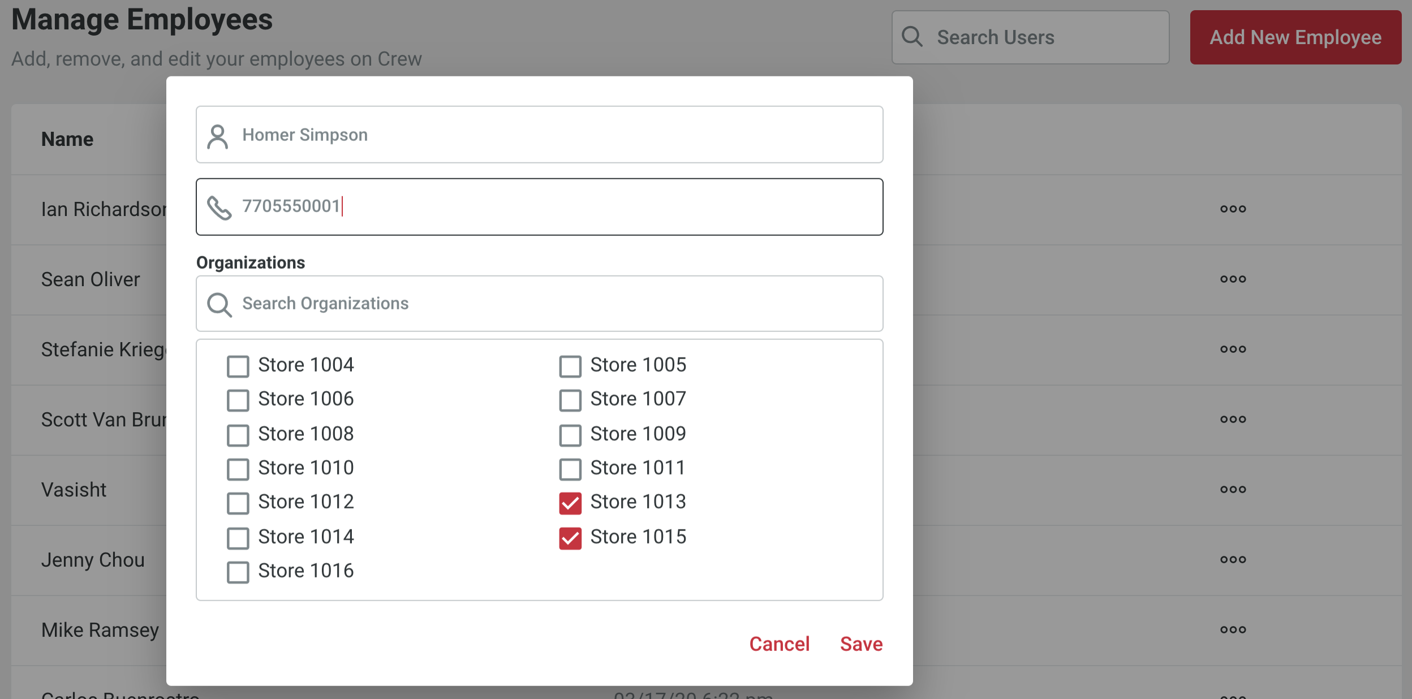Click the Search Users magnifier icon
Screen dimensions: 1412x699
coord(912,37)
